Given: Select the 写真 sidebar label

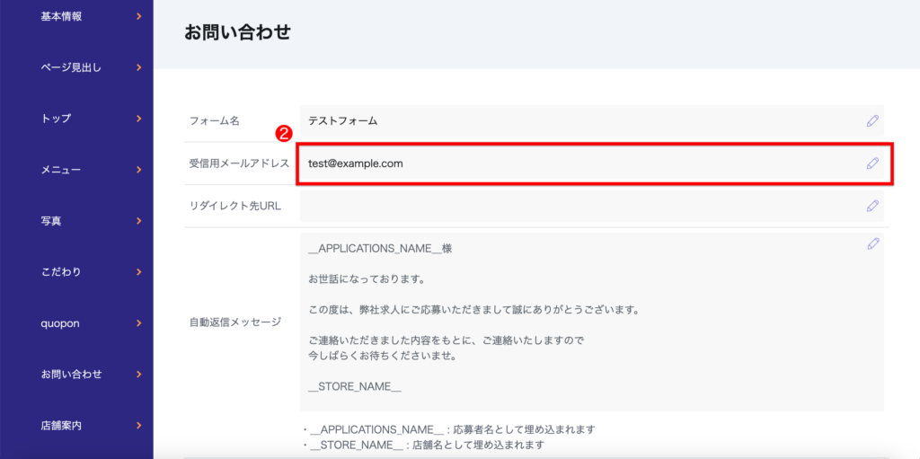Looking at the screenshot, I should 50,221.
